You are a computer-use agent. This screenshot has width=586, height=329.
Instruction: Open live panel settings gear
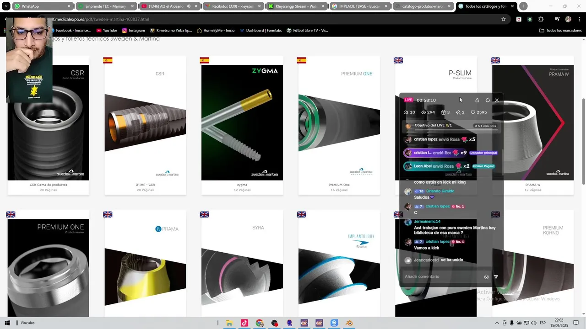pos(488,100)
